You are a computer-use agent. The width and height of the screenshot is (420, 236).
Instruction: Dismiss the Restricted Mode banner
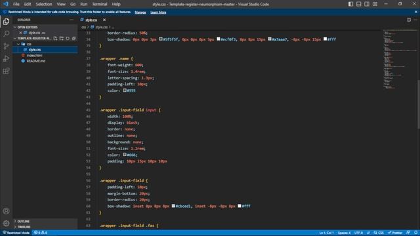coord(415,12)
